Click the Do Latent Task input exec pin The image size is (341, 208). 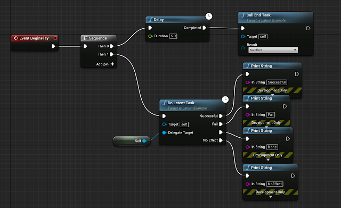[164, 116]
